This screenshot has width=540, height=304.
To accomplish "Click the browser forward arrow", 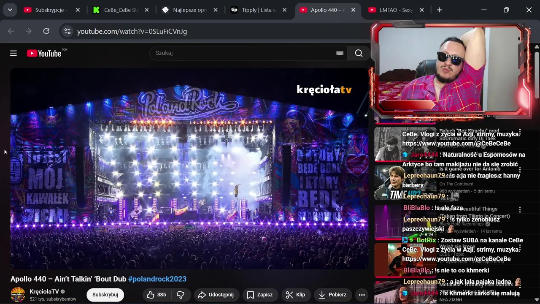I will (28, 31).
